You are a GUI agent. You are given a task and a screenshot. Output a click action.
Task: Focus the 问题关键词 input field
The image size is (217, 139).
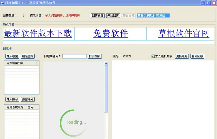(74, 56)
